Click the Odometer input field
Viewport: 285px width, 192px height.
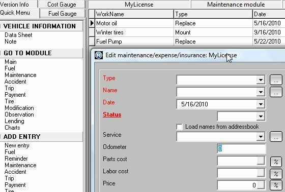click(x=241, y=148)
